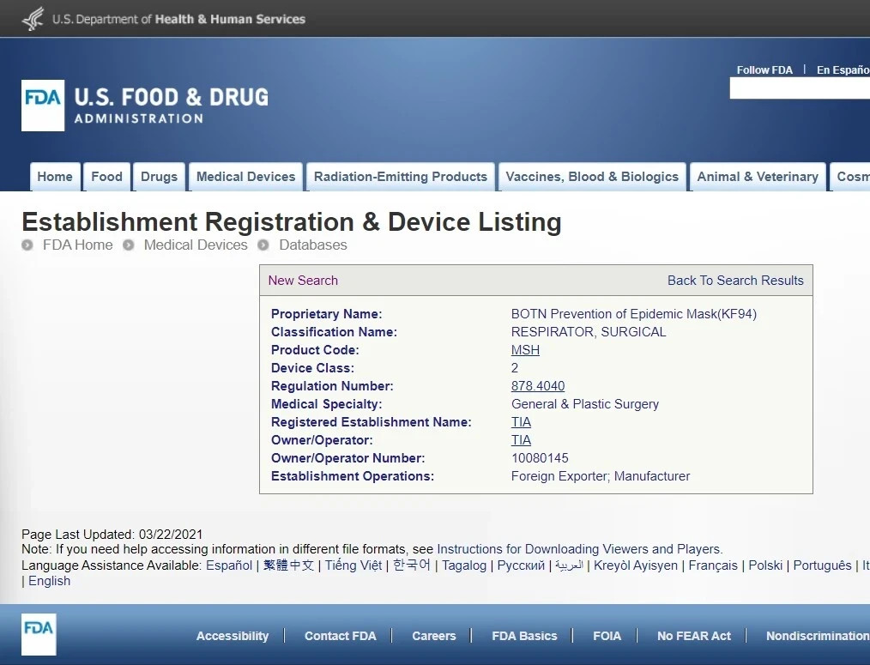
Task: Open the Animal & Veterinary tab
Action: click(758, 177)
